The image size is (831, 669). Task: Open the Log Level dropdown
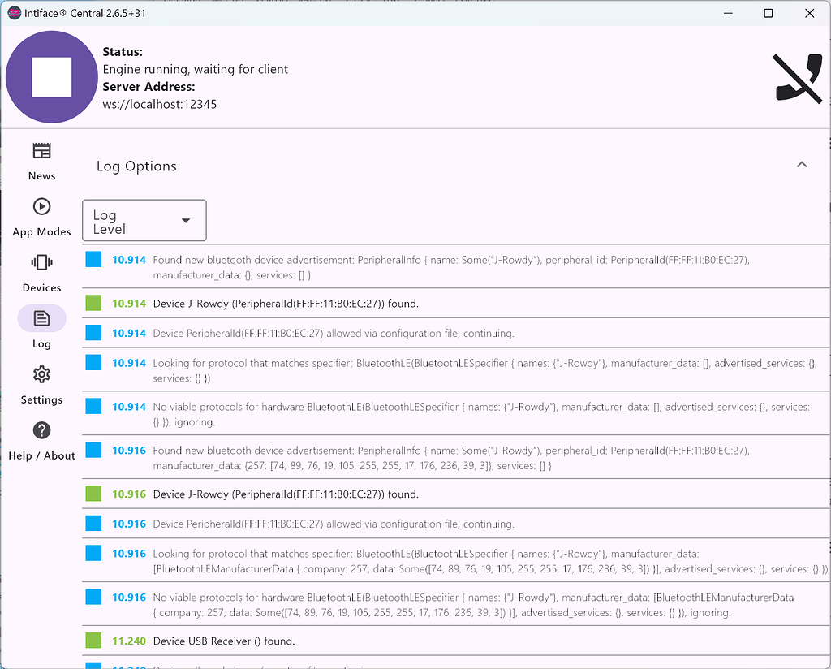[144, 221]
